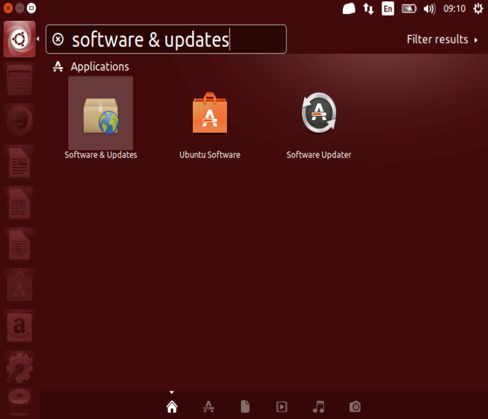Switch to the Files lens
Viewport: 488px width, 419px height.
[x=245, y=406]
